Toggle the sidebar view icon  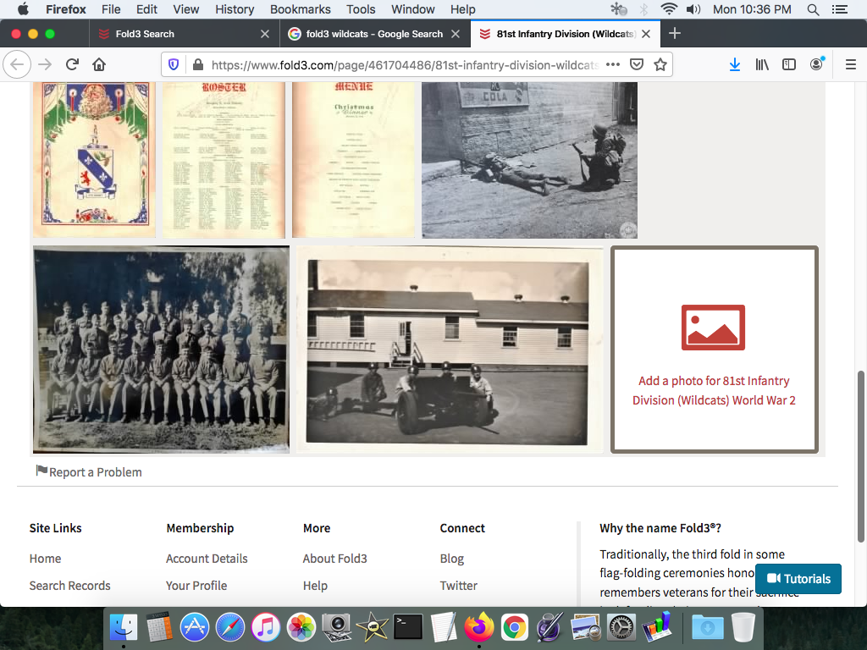pos(789,64)
